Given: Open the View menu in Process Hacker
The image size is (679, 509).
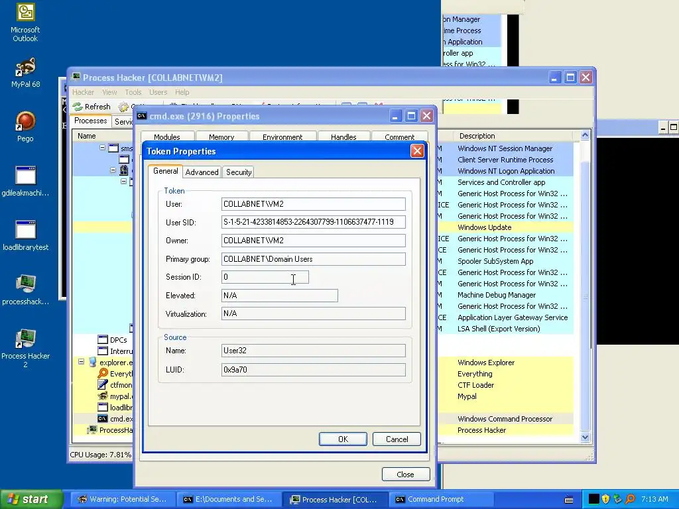Looking at the screenshot, I should point(109,92).
